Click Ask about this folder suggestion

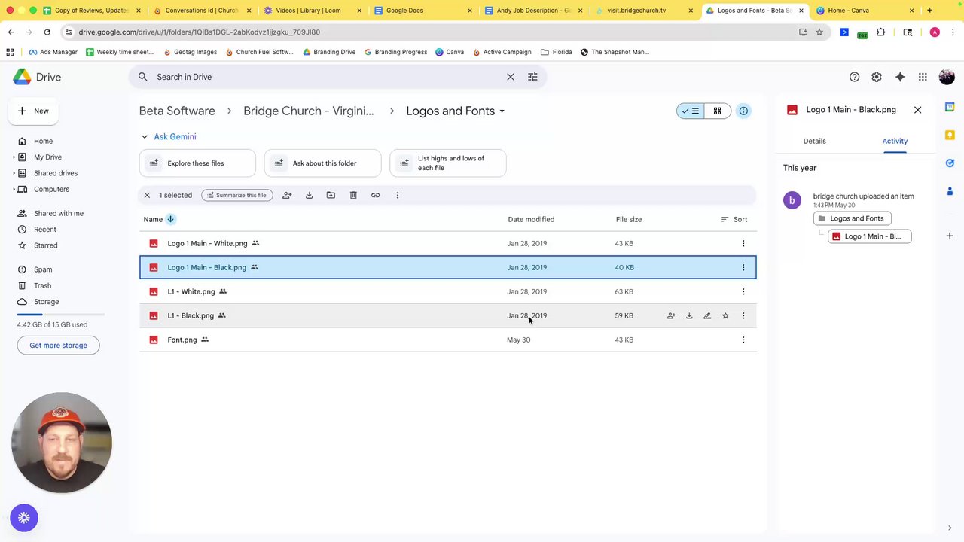(322, 163)
